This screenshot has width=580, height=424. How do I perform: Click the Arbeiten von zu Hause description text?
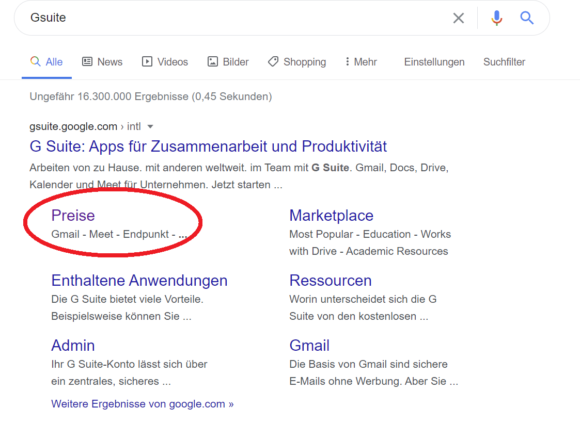[239, 176]
